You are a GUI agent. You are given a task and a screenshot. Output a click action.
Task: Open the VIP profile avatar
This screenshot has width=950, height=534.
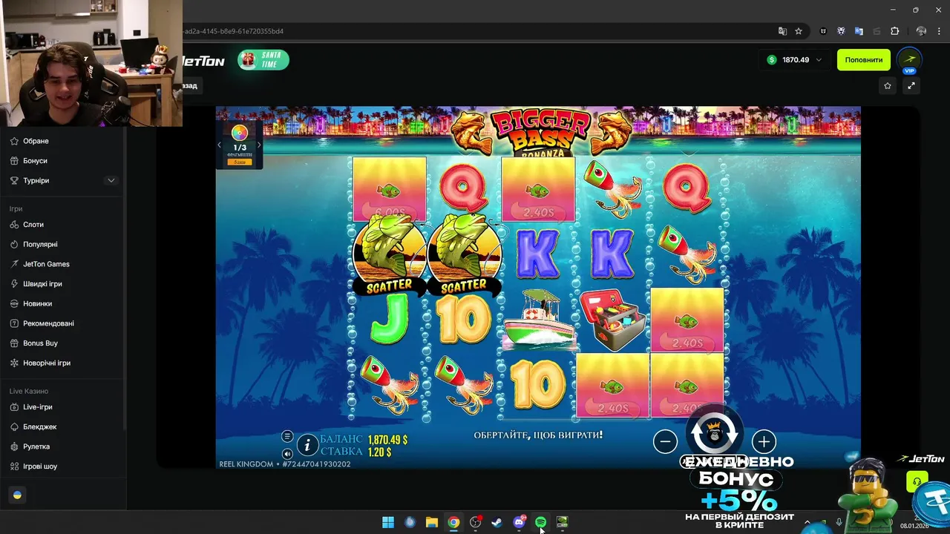tap(909, 60)
